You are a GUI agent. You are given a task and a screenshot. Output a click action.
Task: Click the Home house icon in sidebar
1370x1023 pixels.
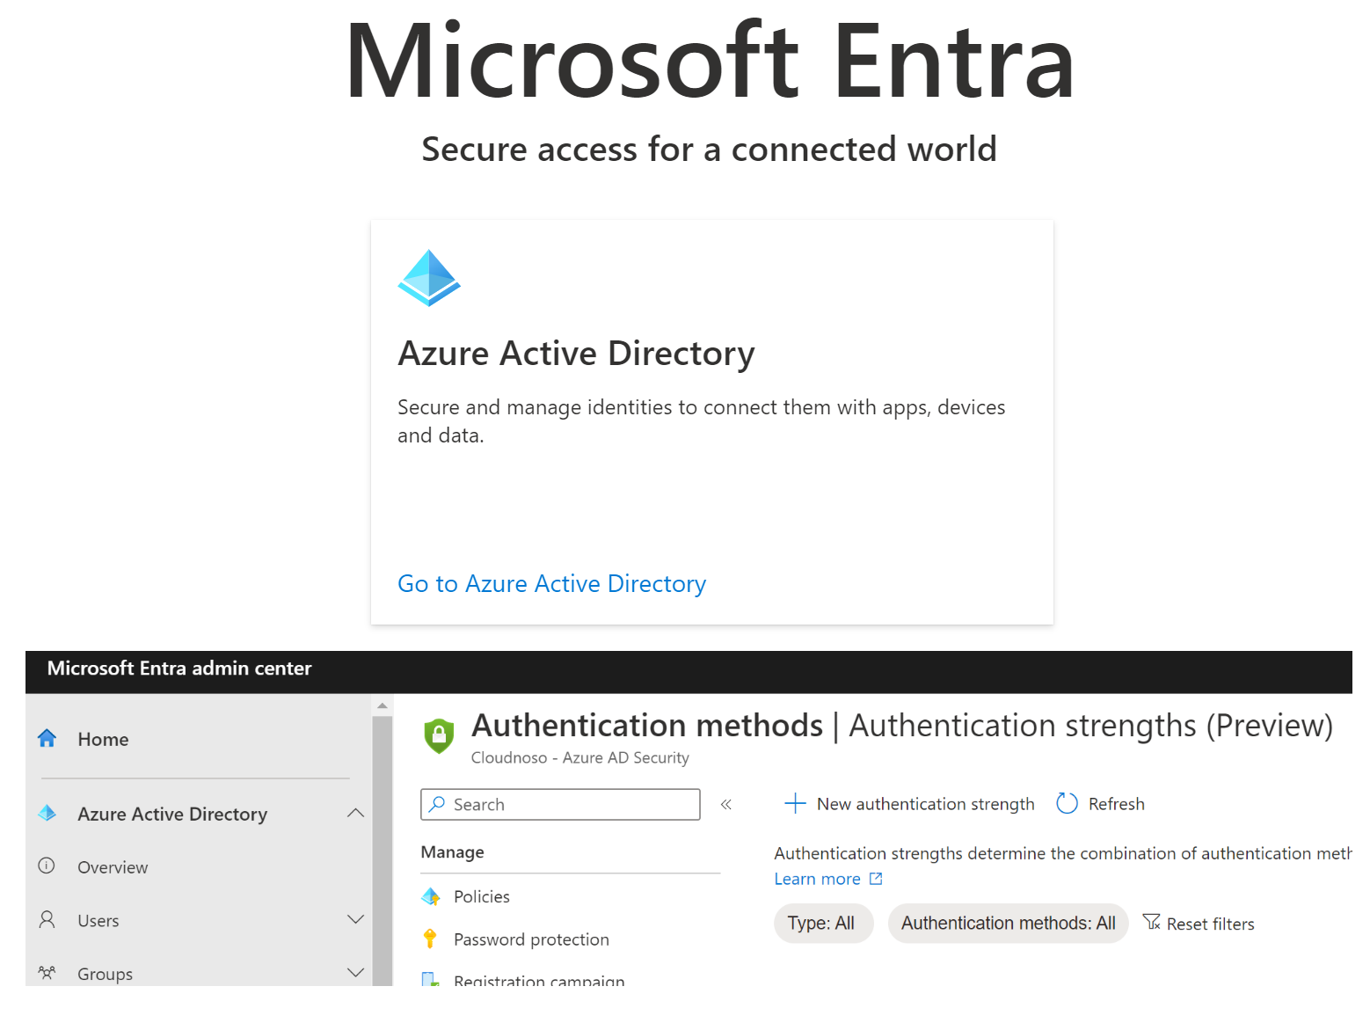click(47, 739)
